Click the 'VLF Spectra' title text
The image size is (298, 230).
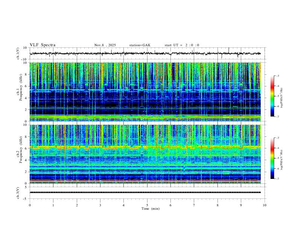click(x=43, y=45)
